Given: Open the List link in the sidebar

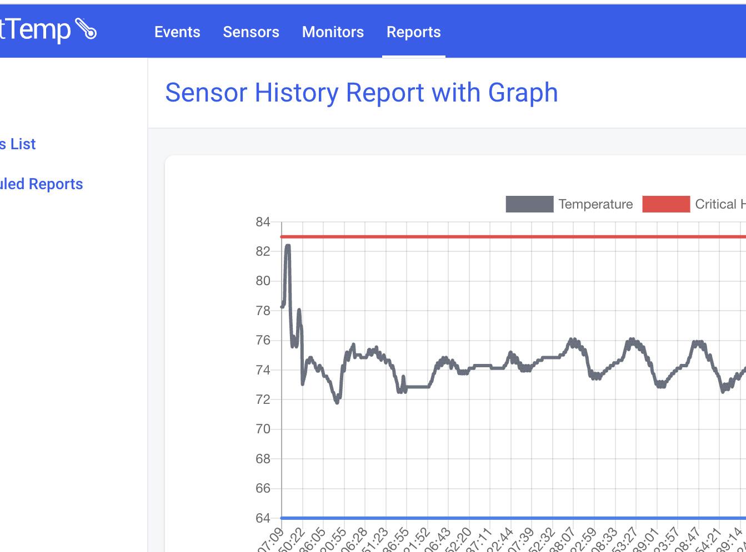Looking at the screenshot, I should pyautogui.click(x=18, y=144).
